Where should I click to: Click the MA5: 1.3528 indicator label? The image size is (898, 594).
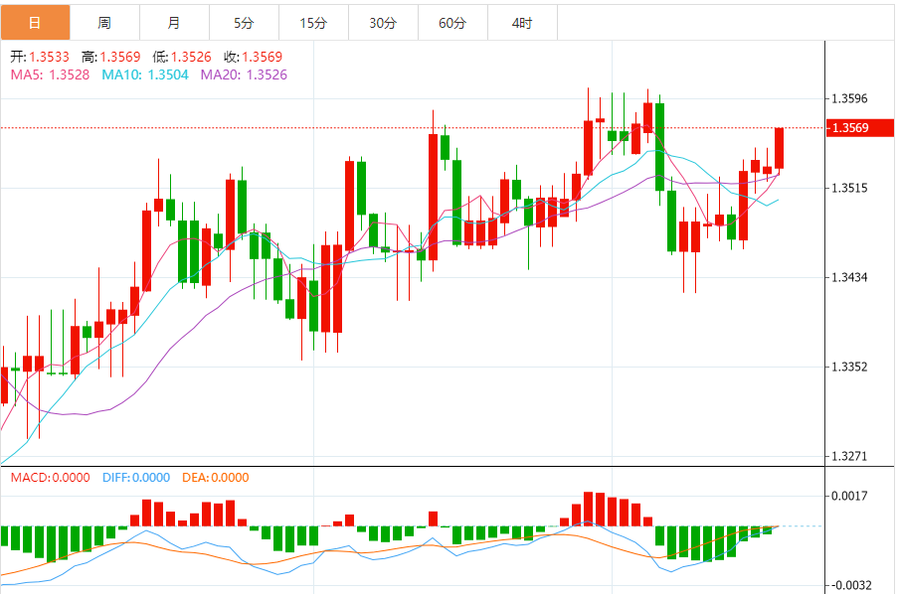pos(50,74)
